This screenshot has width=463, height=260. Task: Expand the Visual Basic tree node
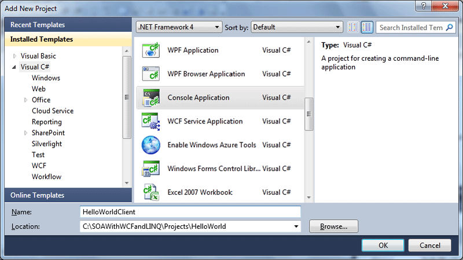coord(14,56)
